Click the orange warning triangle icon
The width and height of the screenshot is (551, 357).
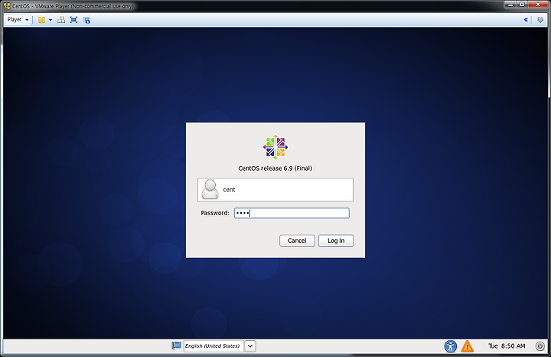tap(467, 346)
